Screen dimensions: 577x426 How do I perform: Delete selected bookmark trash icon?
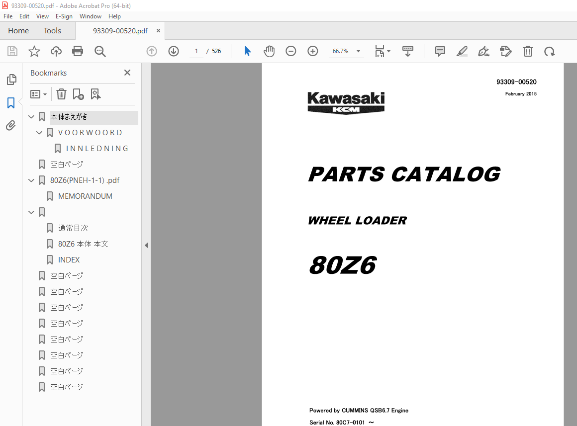pos(62,94)
